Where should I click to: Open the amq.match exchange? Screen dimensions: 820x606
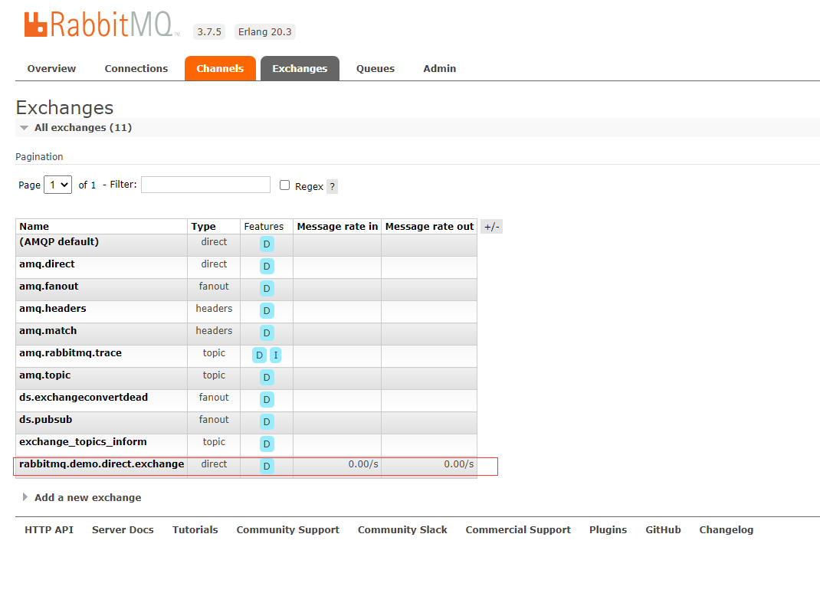pyautogui.click(x=48, y=330)
